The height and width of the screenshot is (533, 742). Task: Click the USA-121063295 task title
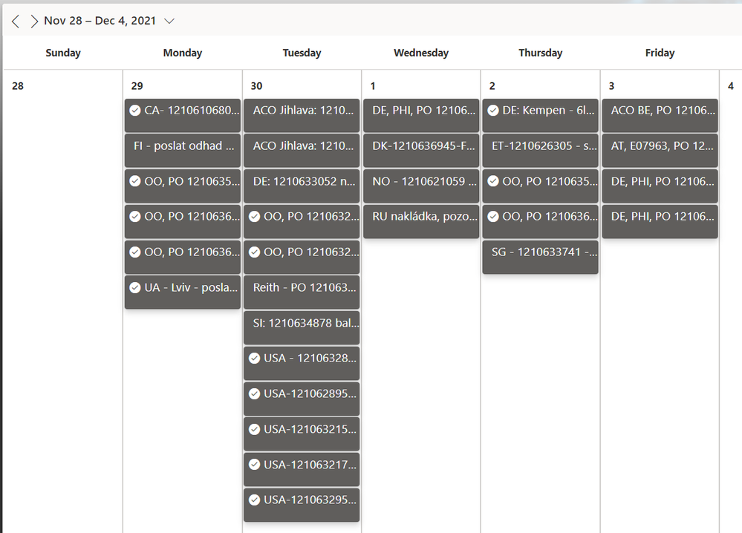tap(310, 500)
